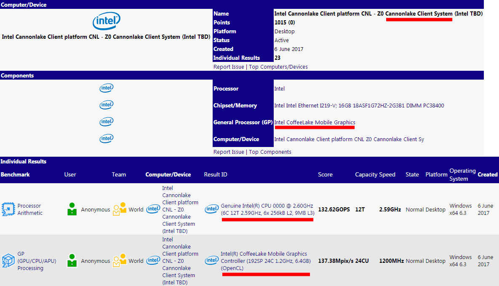Image resolution: width=499 pixels, height=286 pixels.
Task: Click Report Issue in the Components section
Action: tap(229, 152)
